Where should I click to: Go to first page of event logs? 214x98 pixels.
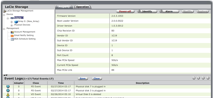point(194,78)
